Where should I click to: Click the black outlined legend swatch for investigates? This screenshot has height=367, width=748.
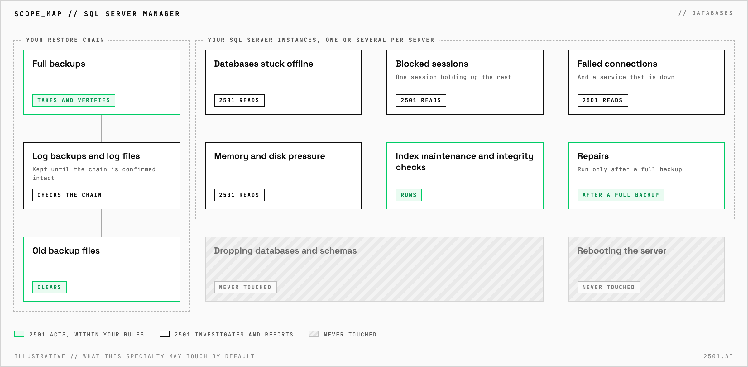[165, 334]
